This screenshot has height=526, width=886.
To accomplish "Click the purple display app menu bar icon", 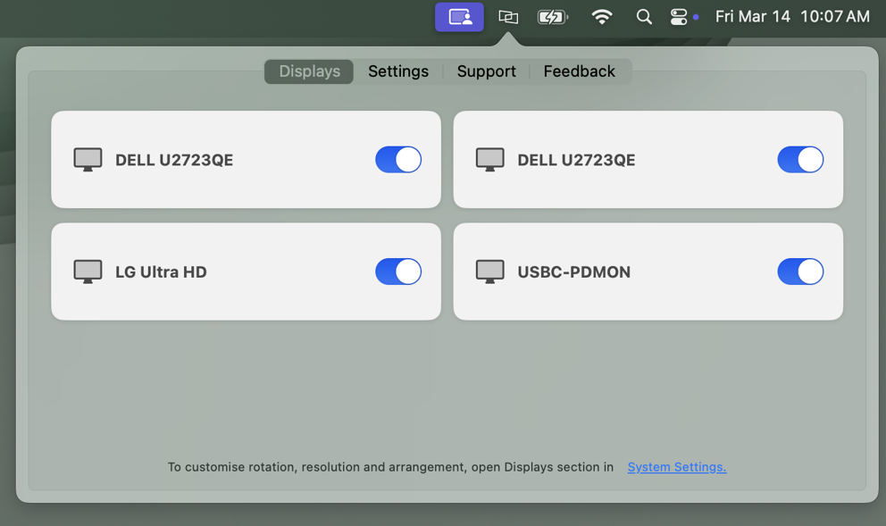I will click(459, 17).
